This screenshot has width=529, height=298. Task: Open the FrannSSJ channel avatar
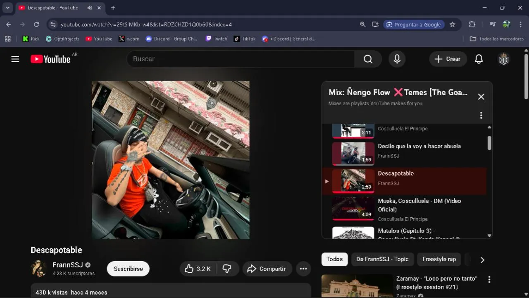point(39,269)
